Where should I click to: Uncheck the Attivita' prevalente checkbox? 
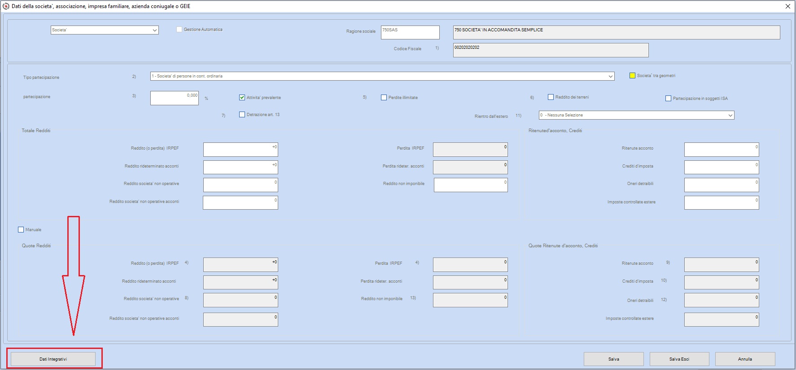tap(242, 98)
